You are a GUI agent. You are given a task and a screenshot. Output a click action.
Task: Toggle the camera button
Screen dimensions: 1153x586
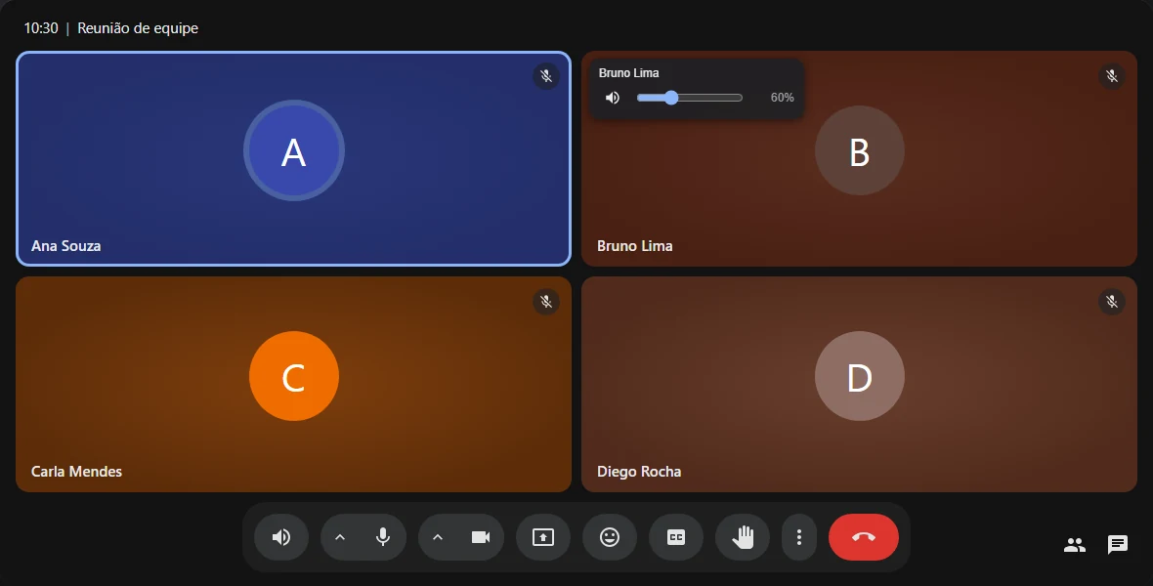coord(481,537)
